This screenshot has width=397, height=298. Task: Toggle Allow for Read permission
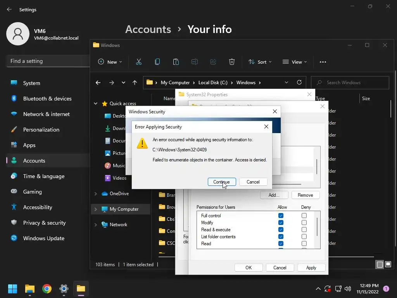[281, 244]
